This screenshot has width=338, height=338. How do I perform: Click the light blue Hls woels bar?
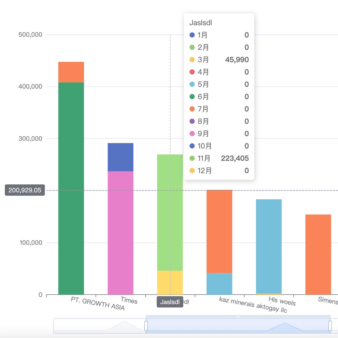[269, 246]
